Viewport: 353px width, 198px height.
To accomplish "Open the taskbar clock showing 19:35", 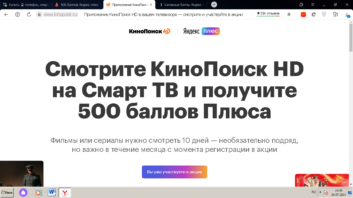I will point(339,192).
